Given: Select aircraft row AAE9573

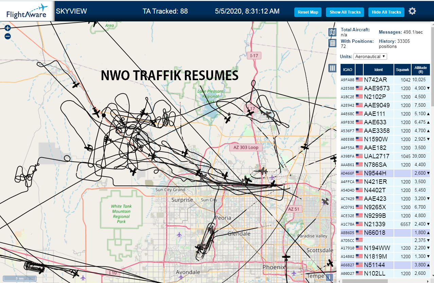Looking at the screenshot, I should 385,88.
